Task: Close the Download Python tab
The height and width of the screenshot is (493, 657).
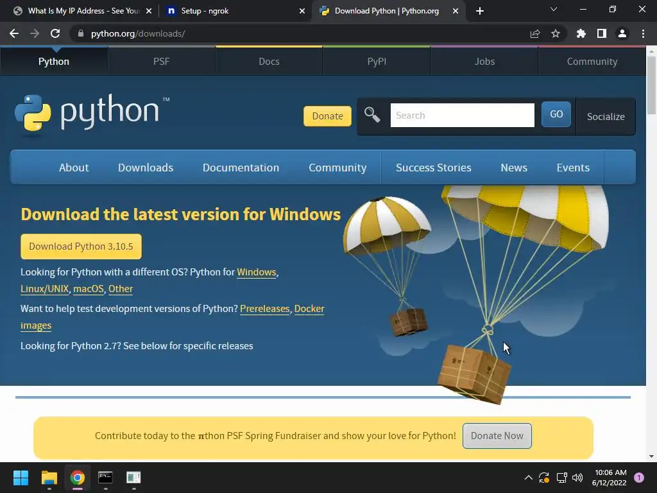Action: tap(456, 11)
